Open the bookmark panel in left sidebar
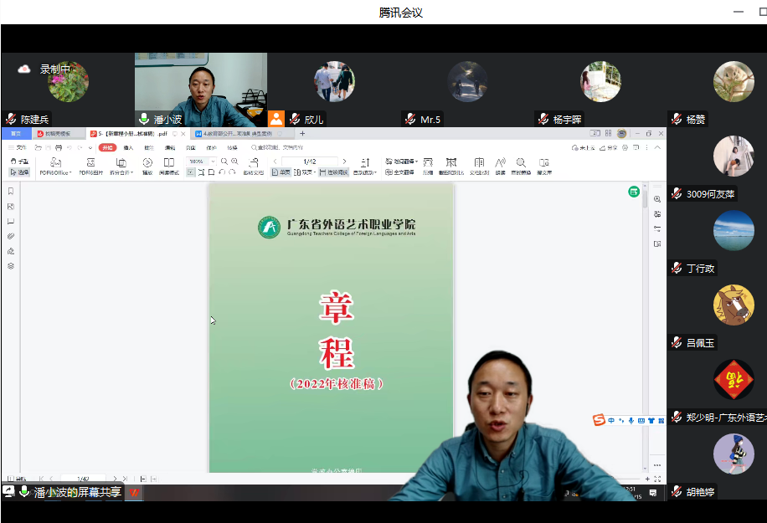The height and width of the screenshot is (523, 767). click(x=11, y=191)
